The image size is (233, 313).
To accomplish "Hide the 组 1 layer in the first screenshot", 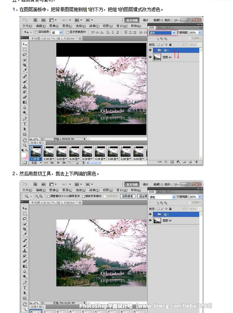I will coord(150,50).
